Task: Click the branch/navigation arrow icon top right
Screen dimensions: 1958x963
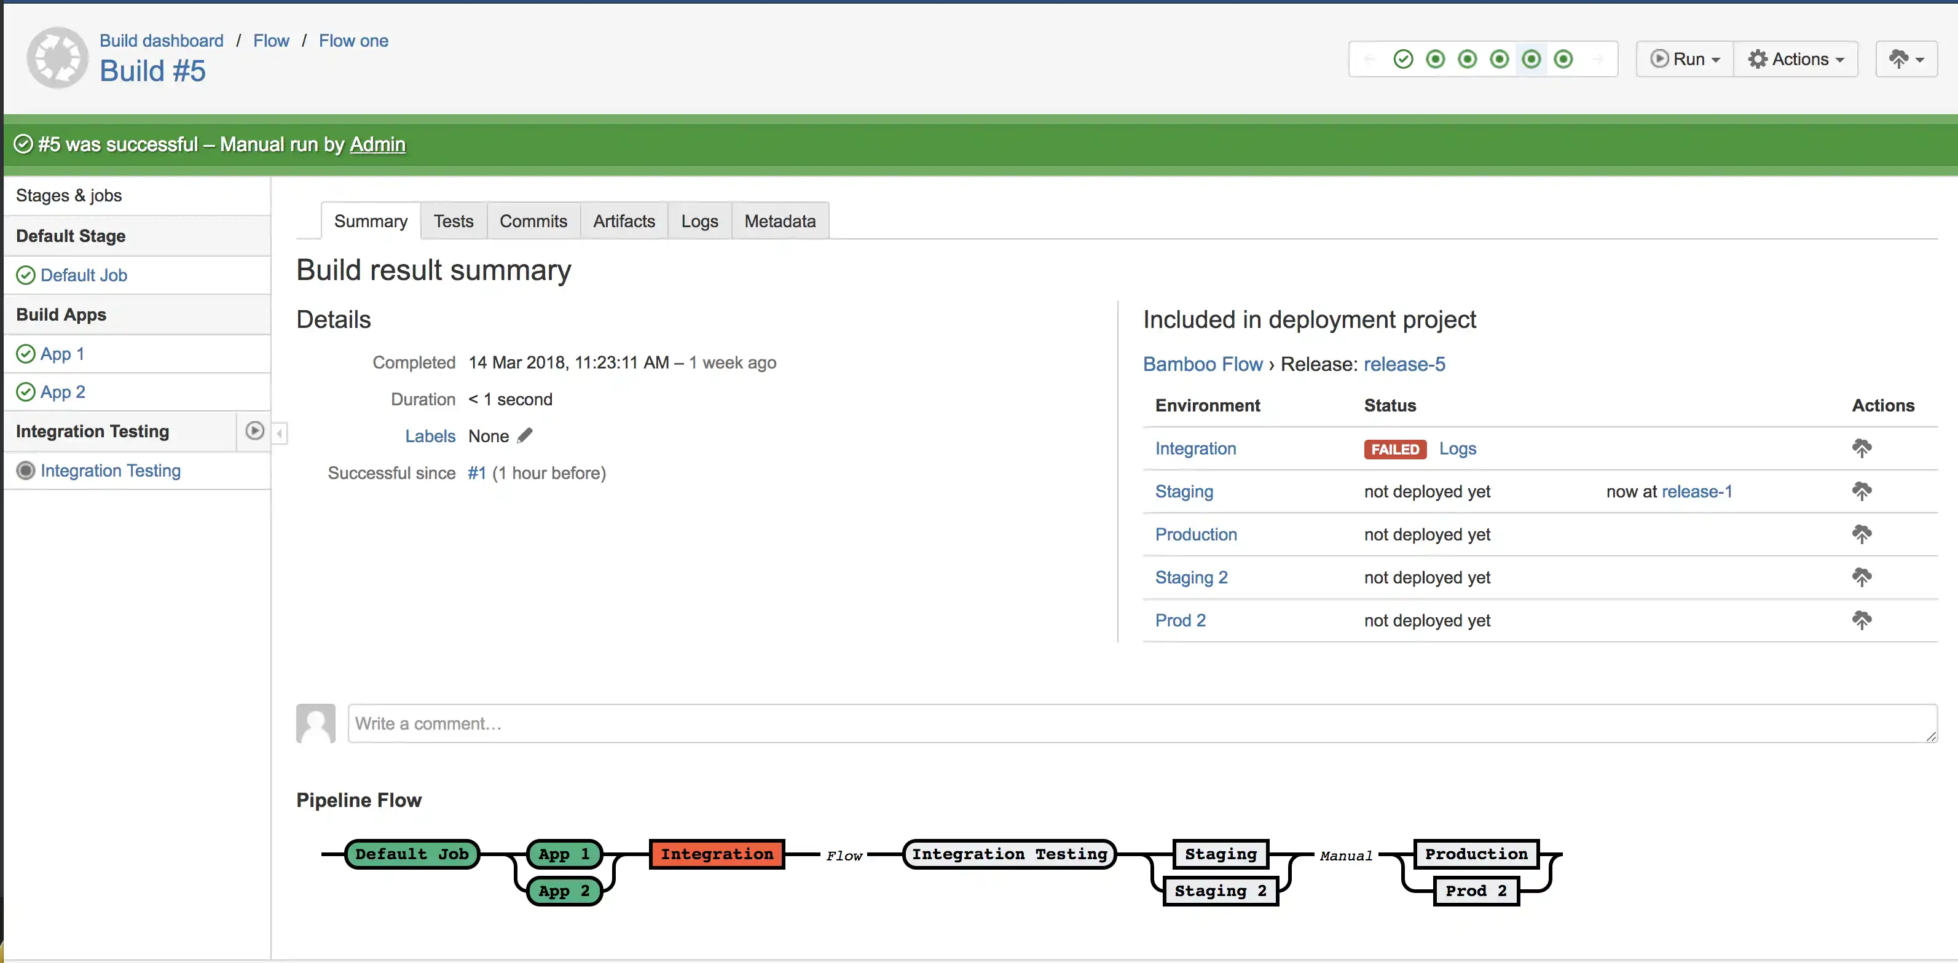Action: 1905,58
